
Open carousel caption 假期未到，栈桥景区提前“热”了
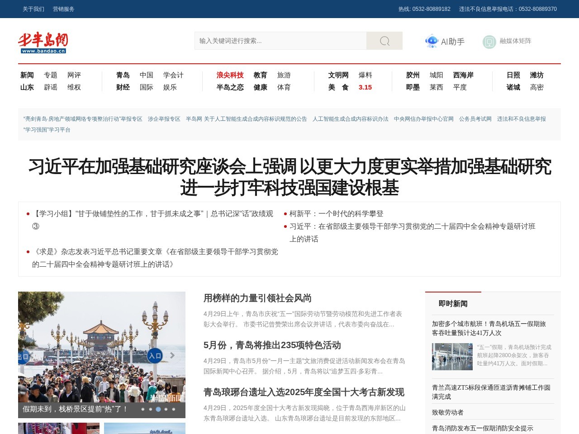pos(76,409)
